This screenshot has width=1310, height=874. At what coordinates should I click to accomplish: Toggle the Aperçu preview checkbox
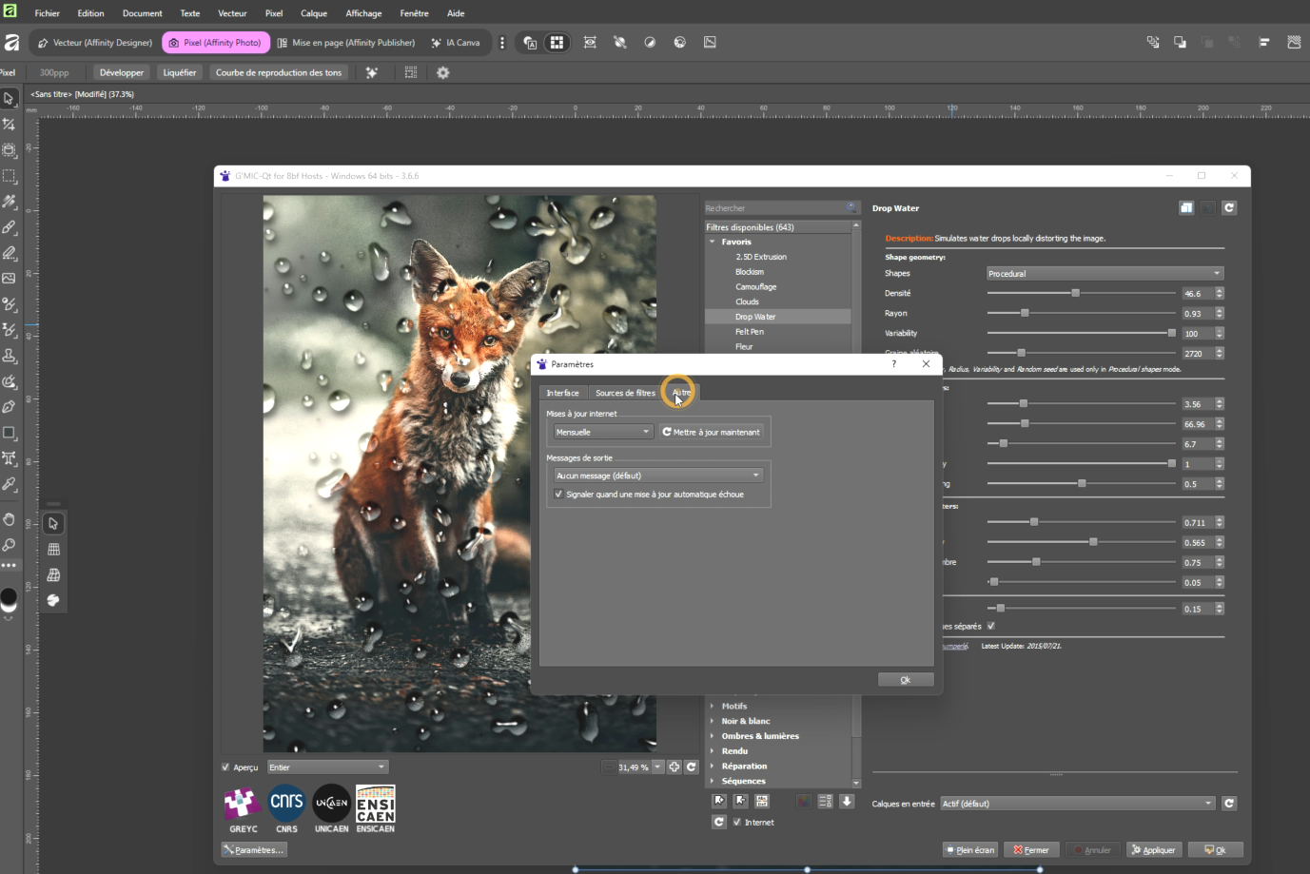point(225,767)
